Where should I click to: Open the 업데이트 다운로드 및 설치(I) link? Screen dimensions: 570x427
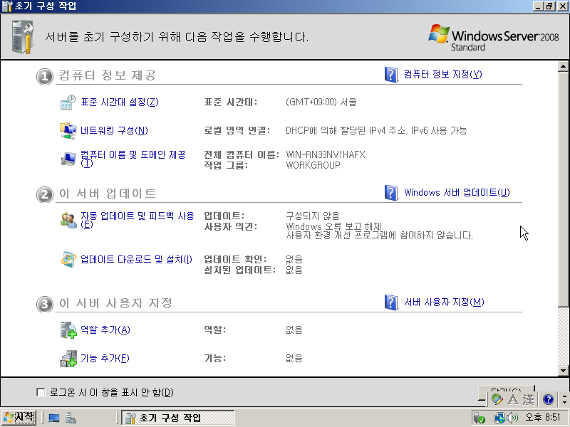click(136, 259)
